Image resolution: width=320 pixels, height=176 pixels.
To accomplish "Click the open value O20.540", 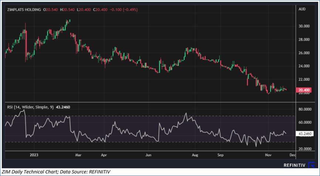I will pyautogui.click(x=50, y=10).
